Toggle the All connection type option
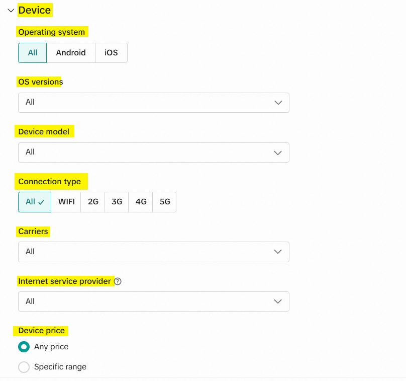This screenshot has height=381, width=406. click(35, 202)
